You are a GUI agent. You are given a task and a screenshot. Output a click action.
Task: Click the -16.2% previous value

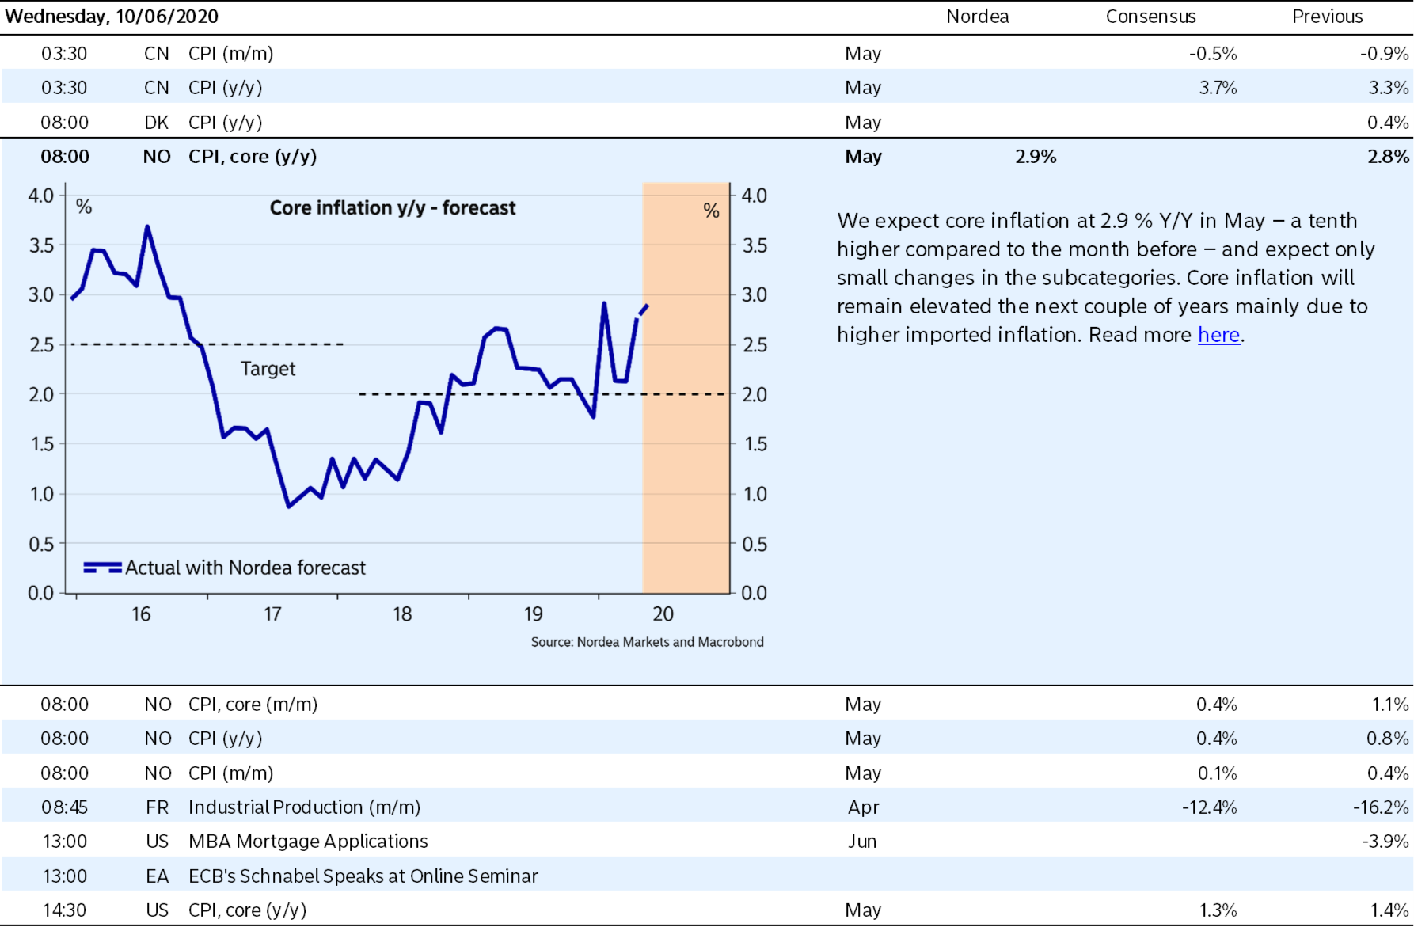click(1380, 807)
